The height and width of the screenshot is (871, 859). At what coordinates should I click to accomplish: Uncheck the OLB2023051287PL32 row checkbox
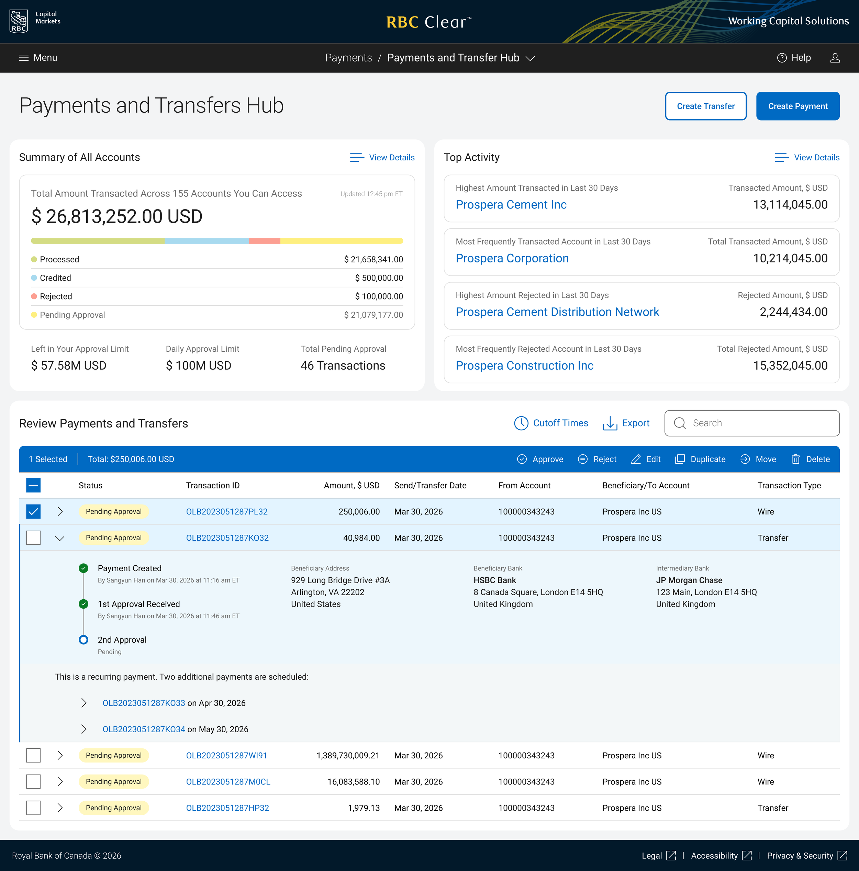33,511
